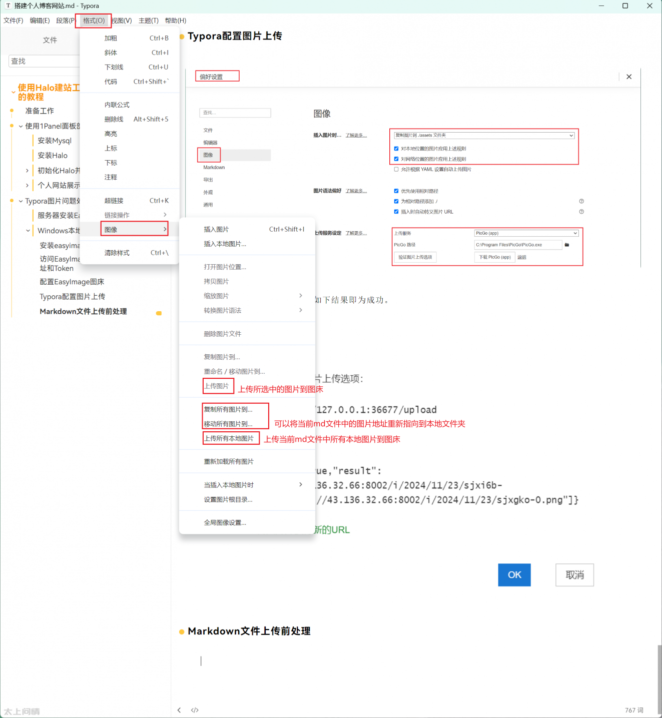Select the 图像 category in preferences sidebar
The image size is (662, 718).
235,155
